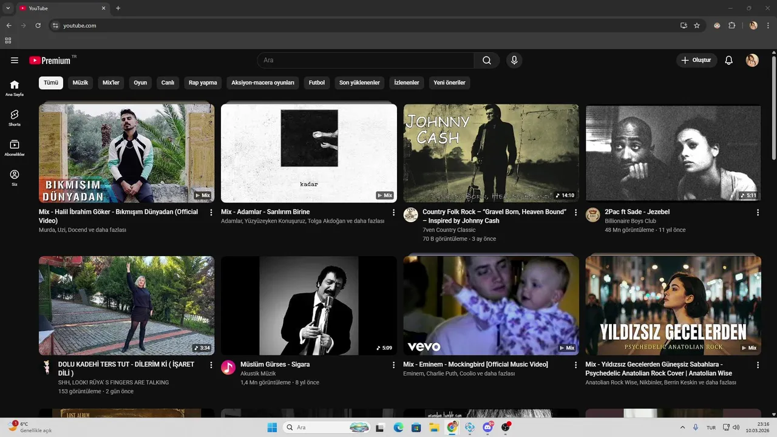Click the taskbar Ara search box
Screen dimensions: 777x437
tap(327, 427)
